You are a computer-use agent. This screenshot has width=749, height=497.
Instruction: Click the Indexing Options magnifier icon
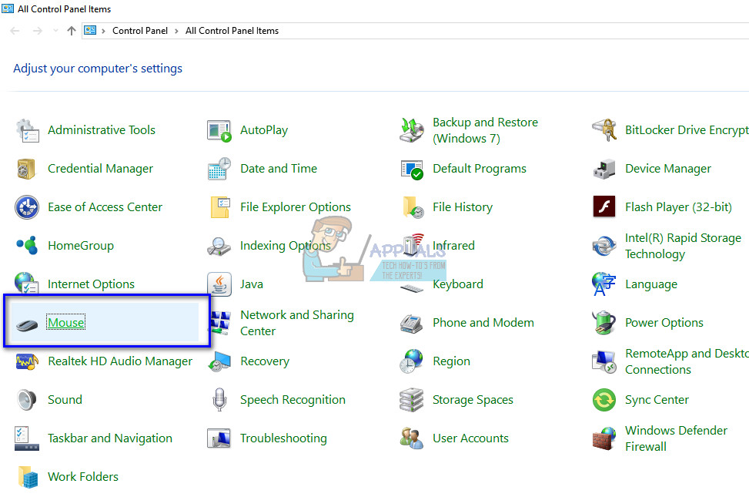[219, 246]
